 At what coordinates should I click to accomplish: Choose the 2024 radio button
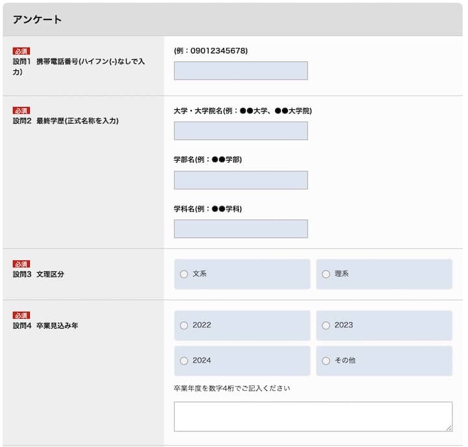(x=184, y=360)
